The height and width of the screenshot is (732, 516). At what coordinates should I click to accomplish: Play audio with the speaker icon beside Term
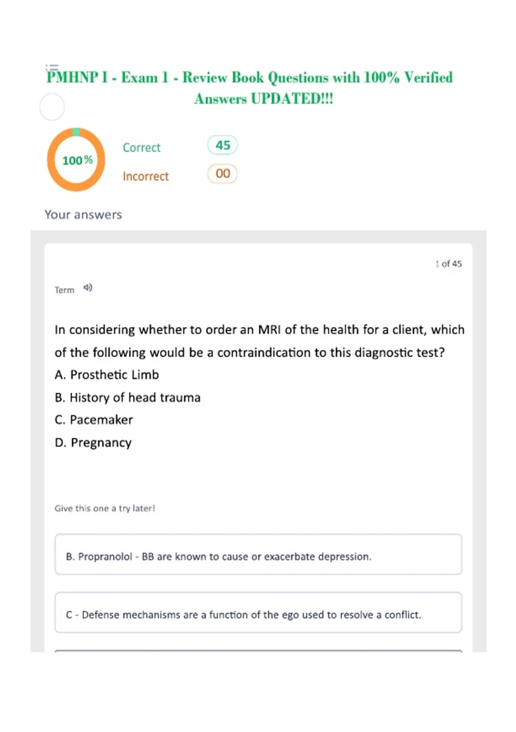pos(88,288)
